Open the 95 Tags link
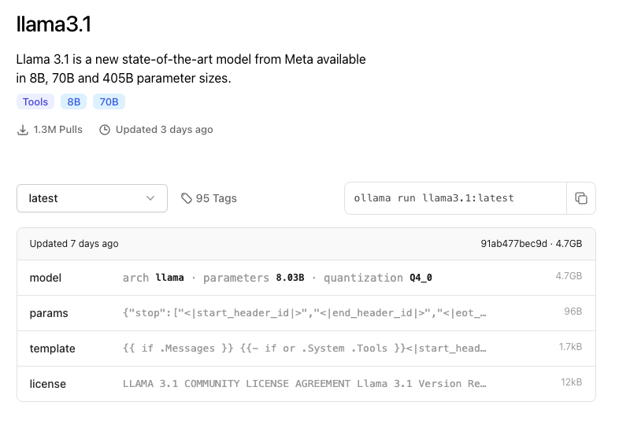The image size is (619, 424). [x=209, y=198]
